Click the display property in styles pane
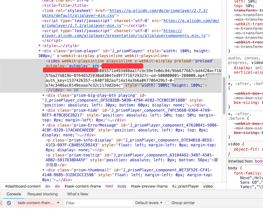The image size is (263, 209). coord(242,68)
